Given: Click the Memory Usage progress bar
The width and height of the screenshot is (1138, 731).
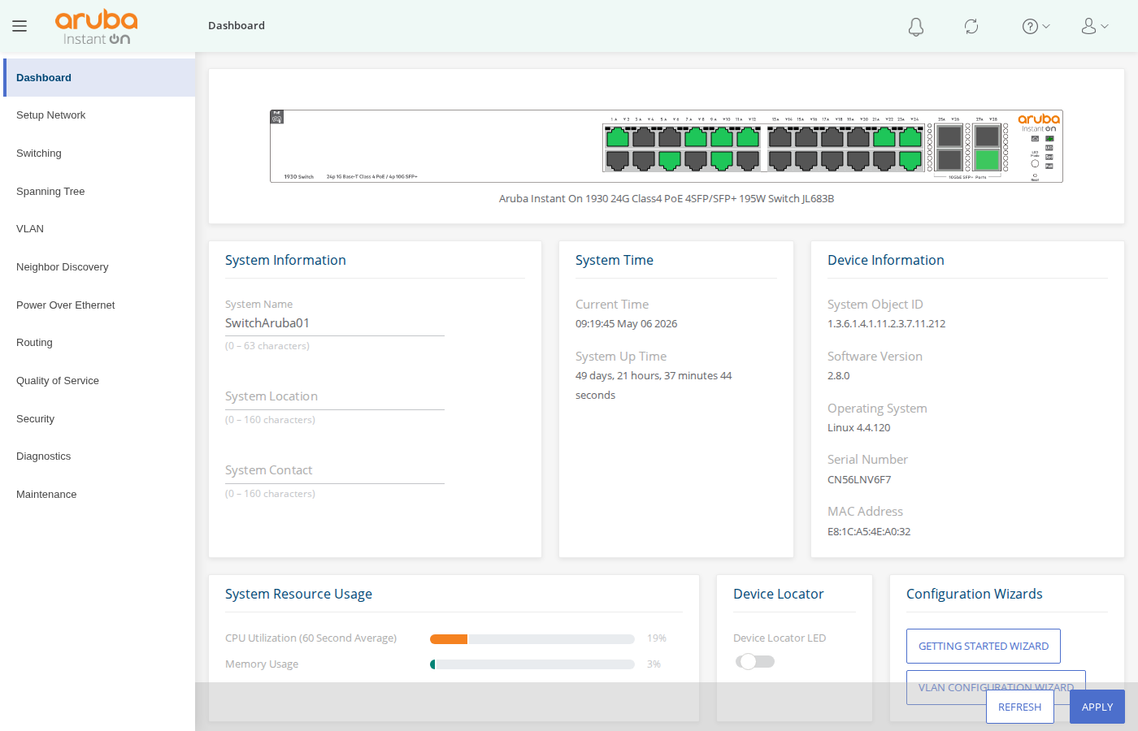Looking at the screenshot, I should (532, 664).
